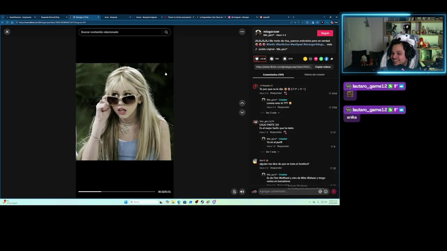Share the video to WhatsApp
This screenshot has width=447, height=251.
[x=321, y=59]
